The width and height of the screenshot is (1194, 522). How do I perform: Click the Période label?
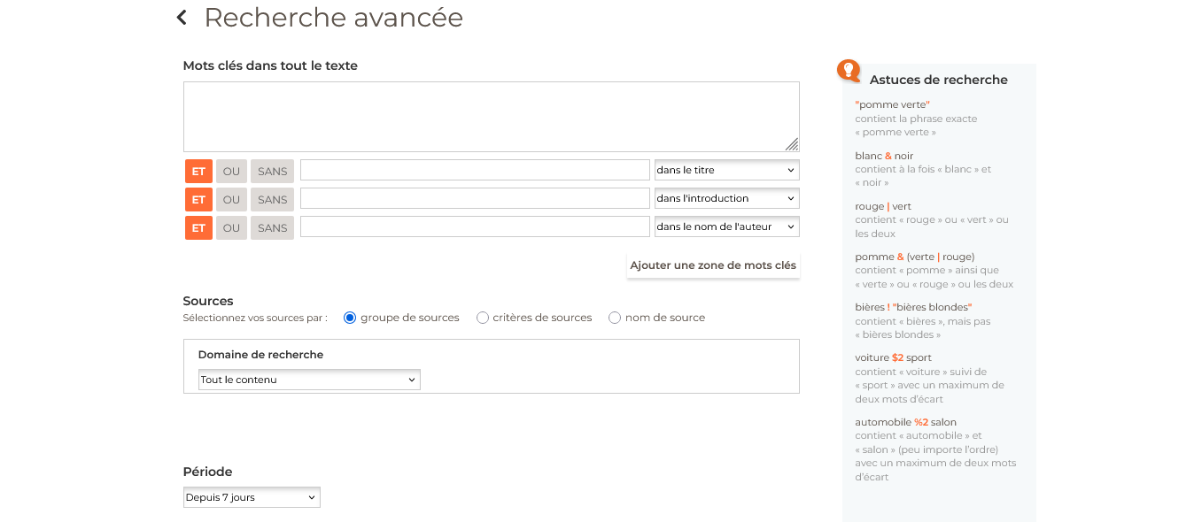[207, 472]
